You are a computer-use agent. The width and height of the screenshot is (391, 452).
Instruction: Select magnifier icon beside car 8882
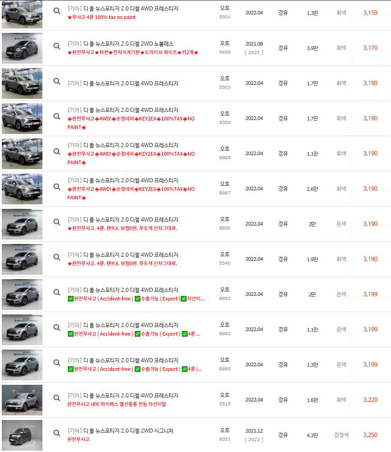[x=57, y=327]
